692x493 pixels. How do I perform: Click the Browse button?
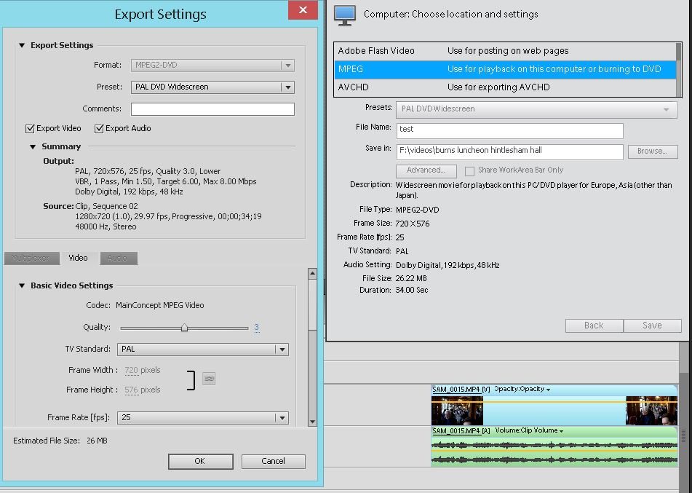coord(651,151)
